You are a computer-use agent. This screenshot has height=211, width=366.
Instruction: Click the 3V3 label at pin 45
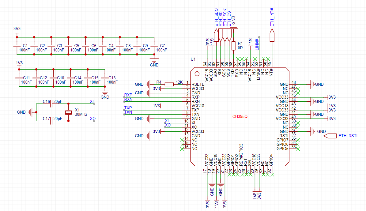(x=332, y=97)
